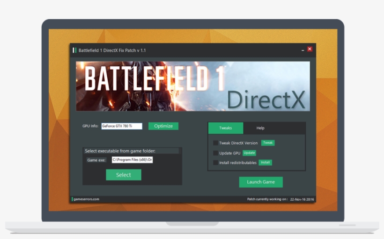Click the 'GPU Info:' label
The image size is (384, 239).
90,126
